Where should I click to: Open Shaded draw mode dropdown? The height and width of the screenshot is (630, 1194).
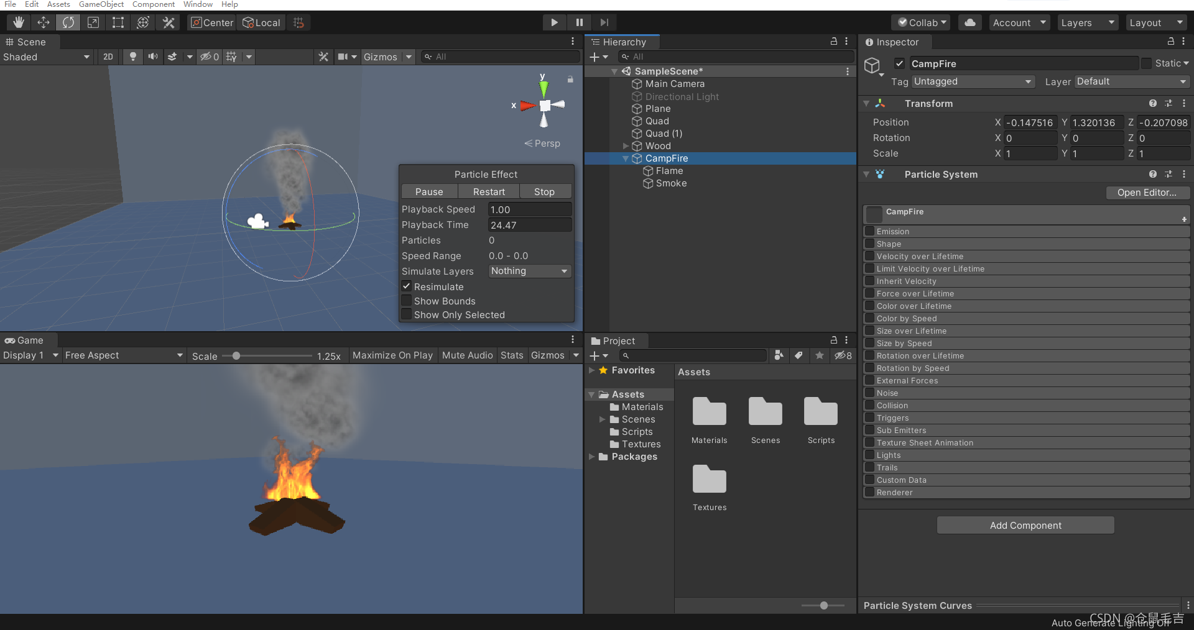coord(47,57)
